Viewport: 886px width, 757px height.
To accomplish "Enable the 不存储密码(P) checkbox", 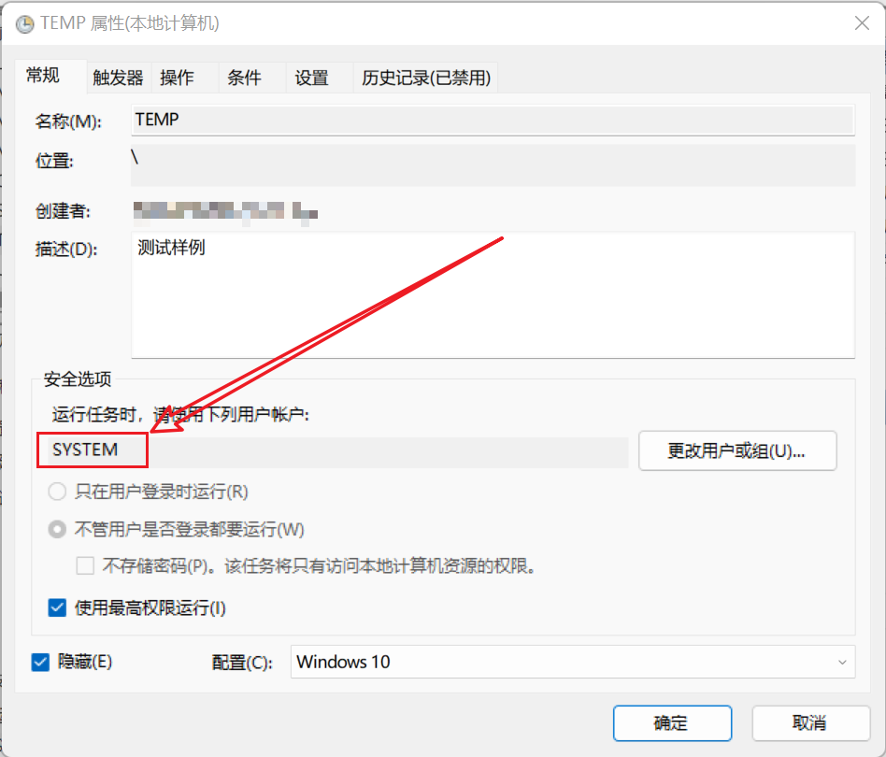I will coord(86,565).
